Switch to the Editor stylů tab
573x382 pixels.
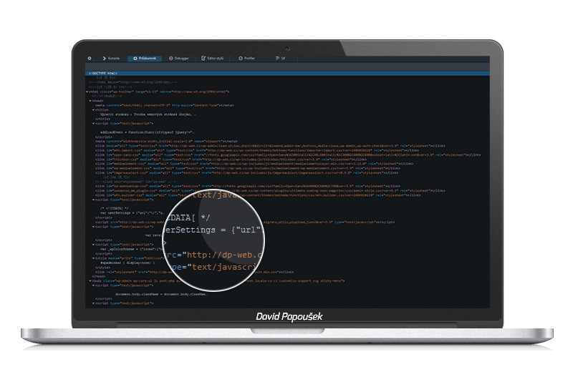212,59
